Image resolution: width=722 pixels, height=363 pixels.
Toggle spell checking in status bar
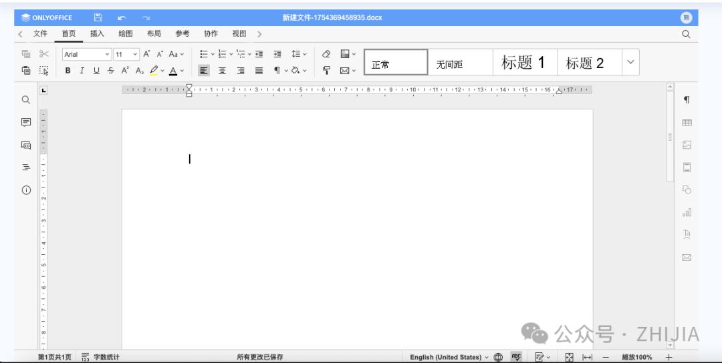pyautogui.click(x=516, y=357)
